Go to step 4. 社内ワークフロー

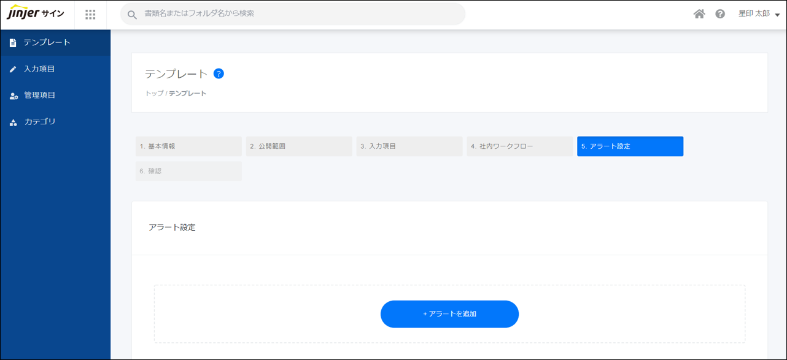tap(519, 146)
